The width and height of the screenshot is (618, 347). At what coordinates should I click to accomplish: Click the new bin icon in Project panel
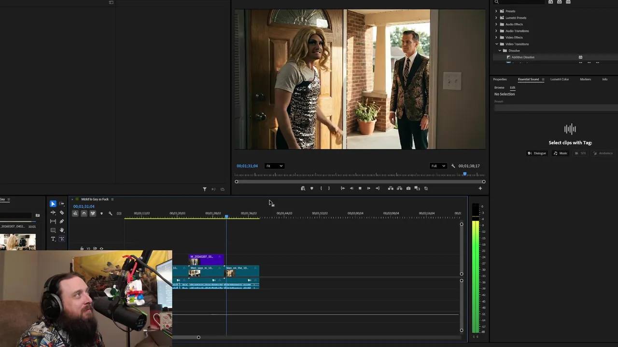38,215
